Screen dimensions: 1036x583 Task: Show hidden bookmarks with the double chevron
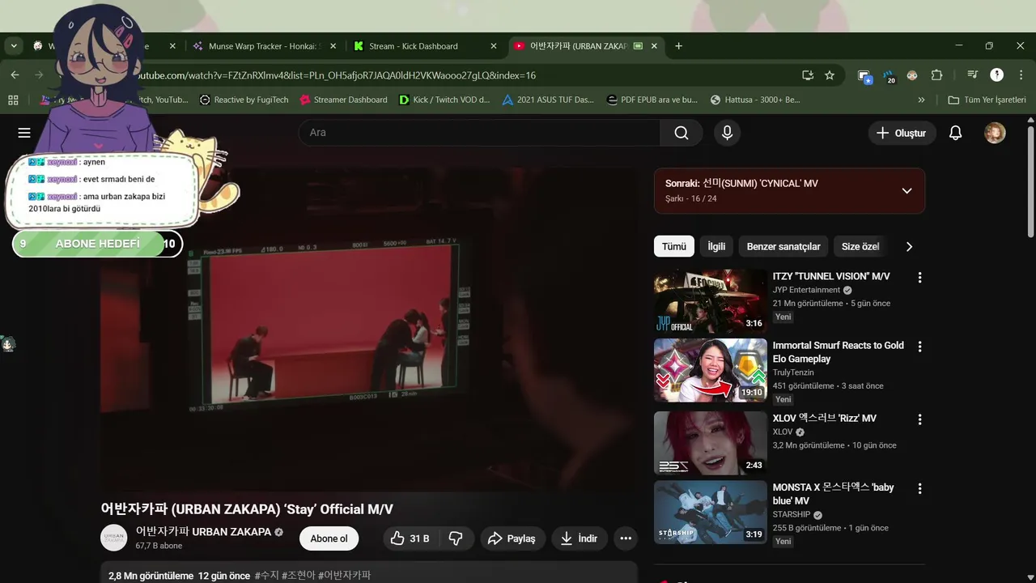click(x=921, y=100)
